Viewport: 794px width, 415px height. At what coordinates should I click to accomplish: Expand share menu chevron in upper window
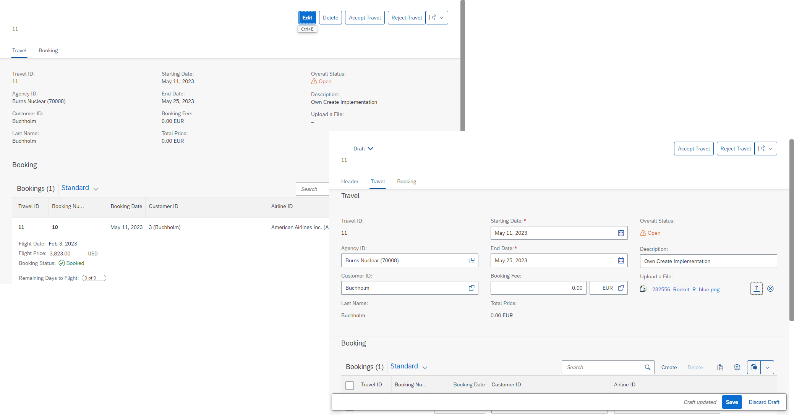tap(442, 18)
